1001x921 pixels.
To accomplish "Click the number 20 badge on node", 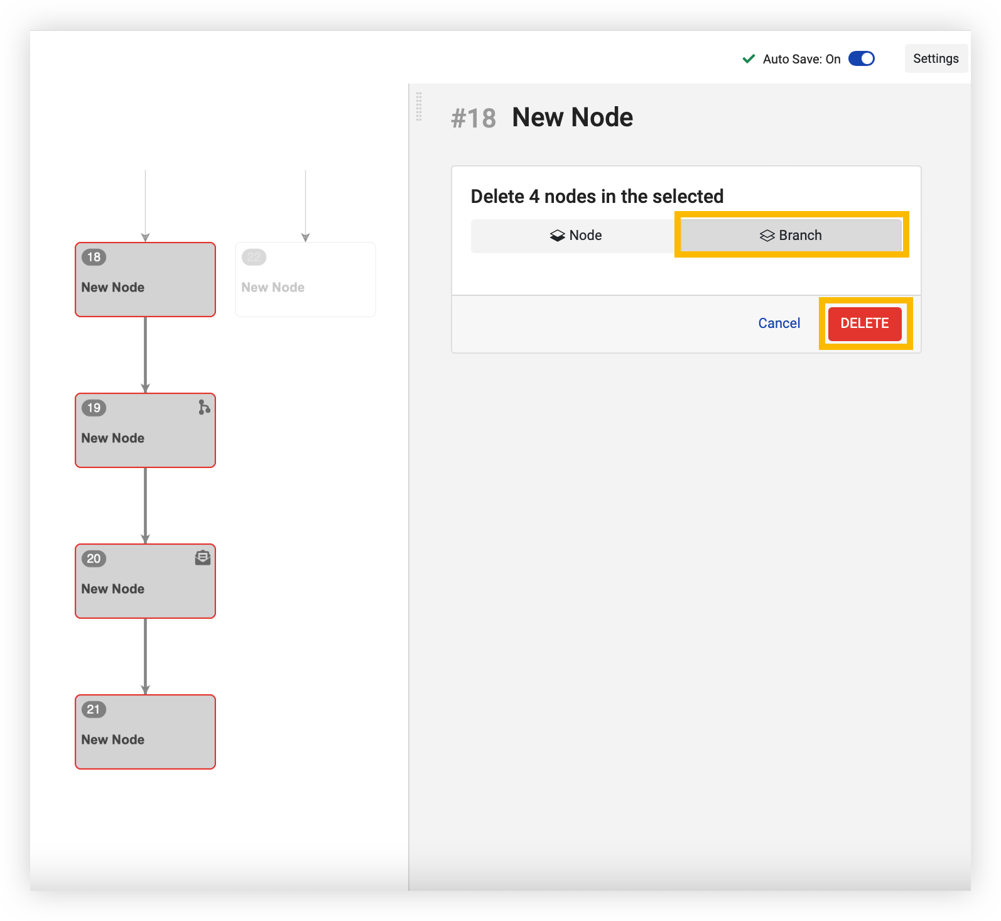I will point(94,559).
